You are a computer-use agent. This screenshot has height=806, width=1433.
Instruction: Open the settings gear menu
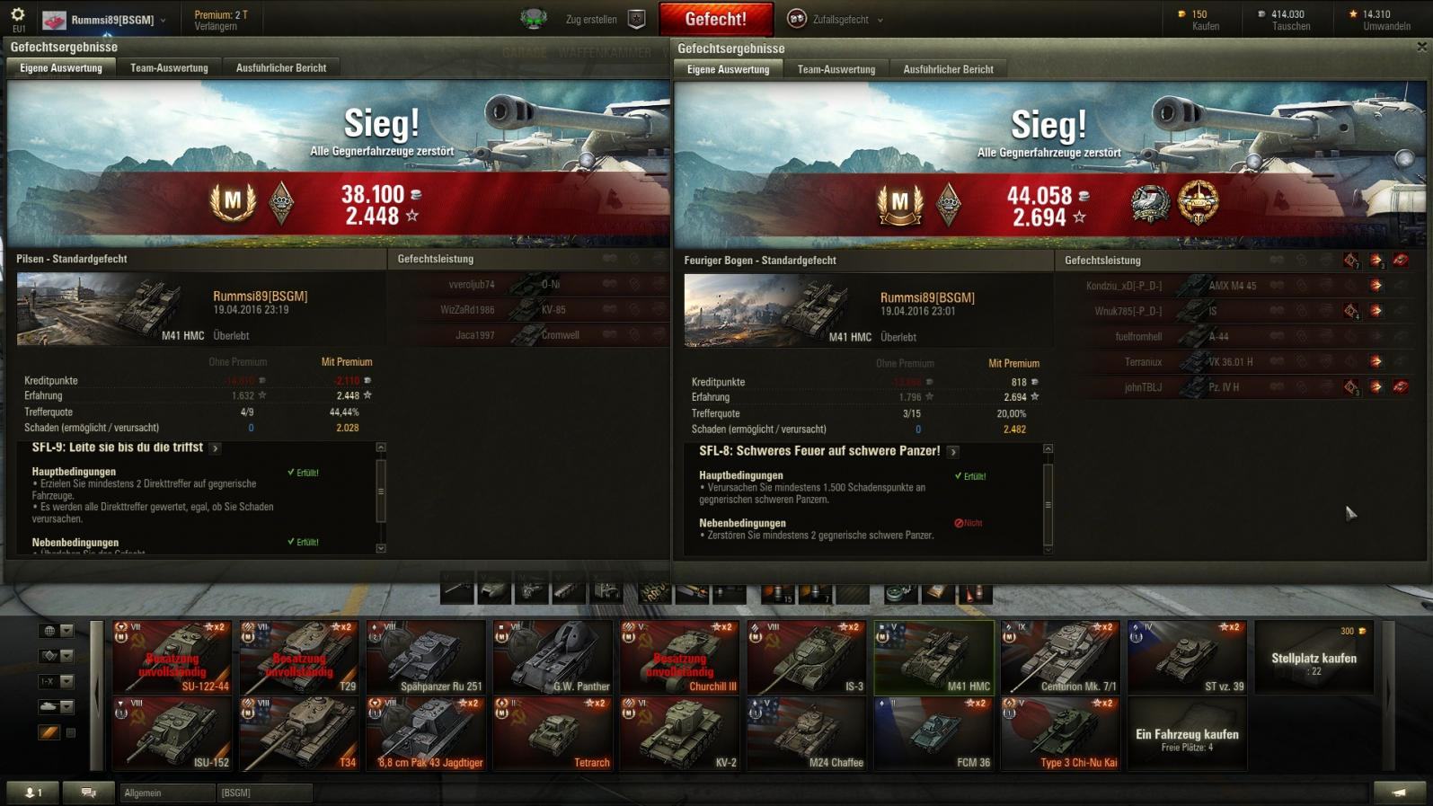pos(17,15)
